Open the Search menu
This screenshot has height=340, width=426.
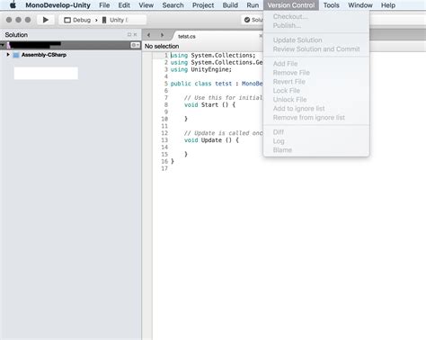tap(173, 5)
